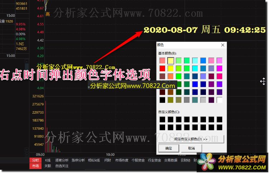Select the 分时 tab

click(35, 160)
